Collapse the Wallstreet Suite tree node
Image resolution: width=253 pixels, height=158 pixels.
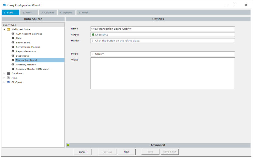pos(4,29)
